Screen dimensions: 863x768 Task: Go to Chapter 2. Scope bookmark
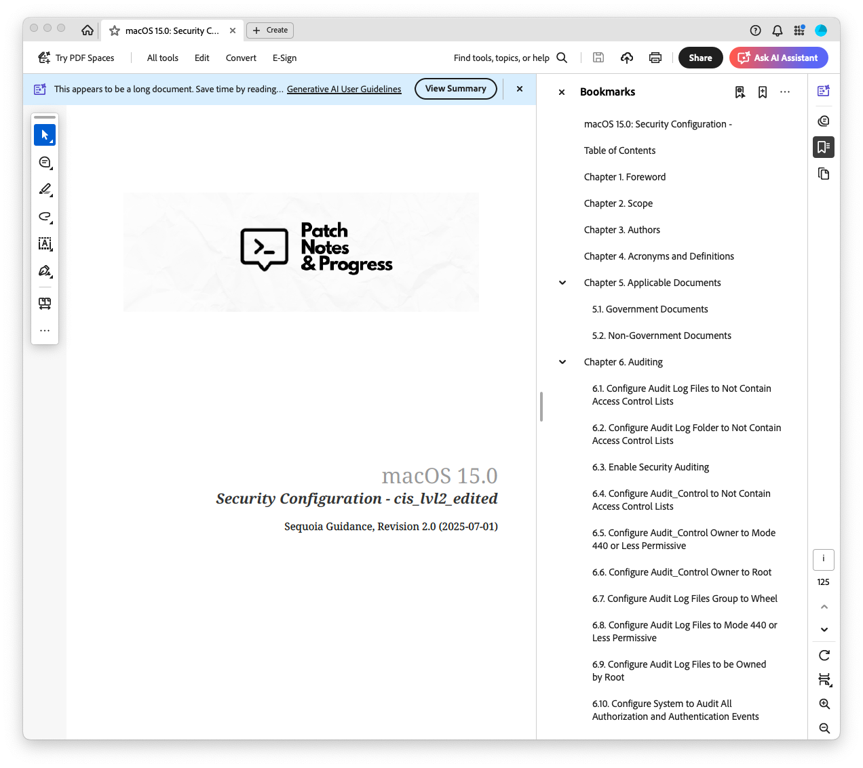[618, 203]
